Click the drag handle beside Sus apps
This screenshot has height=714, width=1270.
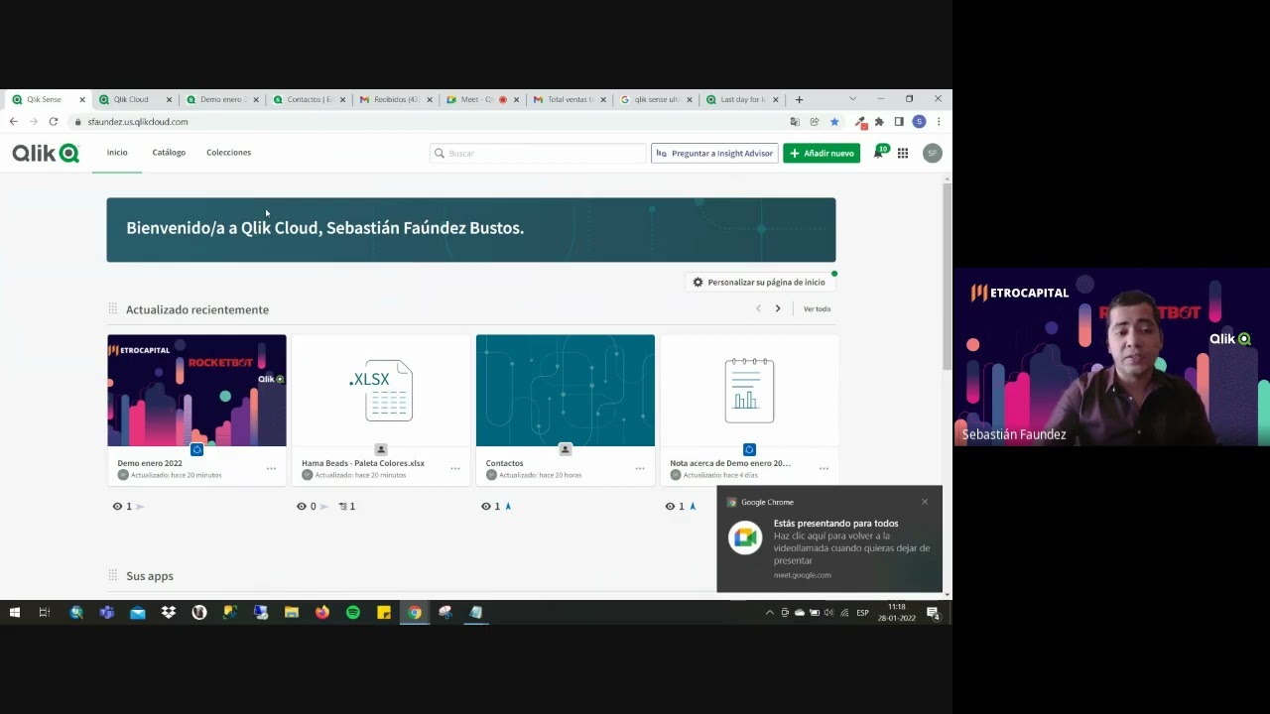click(113, 575)
